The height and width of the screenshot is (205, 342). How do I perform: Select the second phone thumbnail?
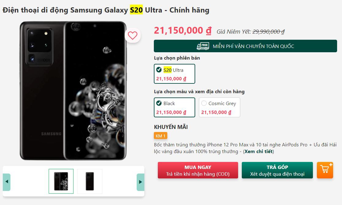[x=90, y=181]
